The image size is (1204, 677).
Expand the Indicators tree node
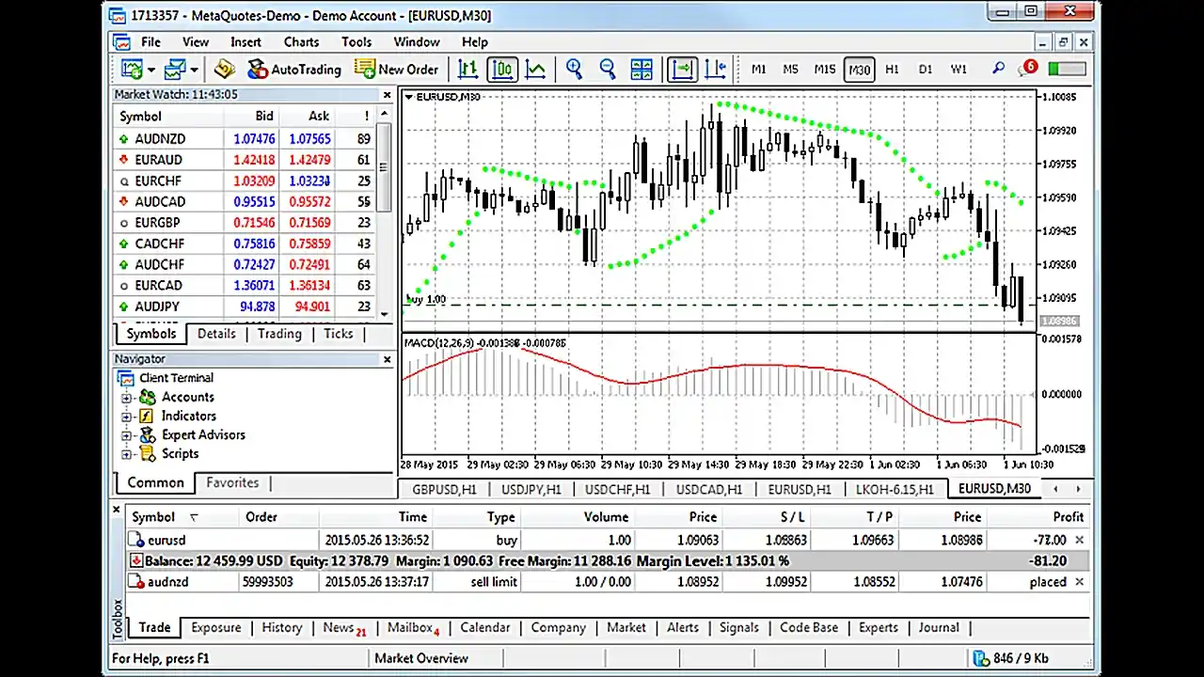click(126, 417)
